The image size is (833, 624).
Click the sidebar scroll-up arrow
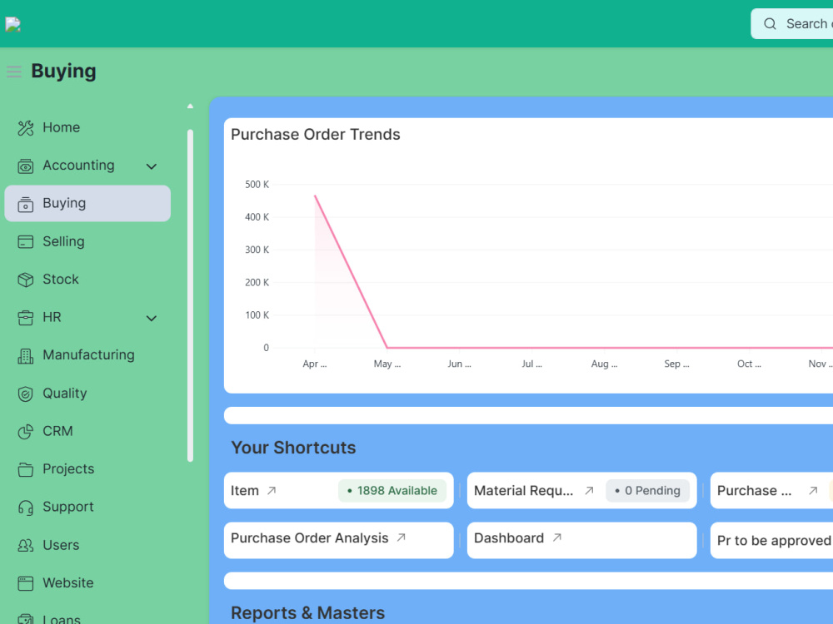(x=190, y=106)
